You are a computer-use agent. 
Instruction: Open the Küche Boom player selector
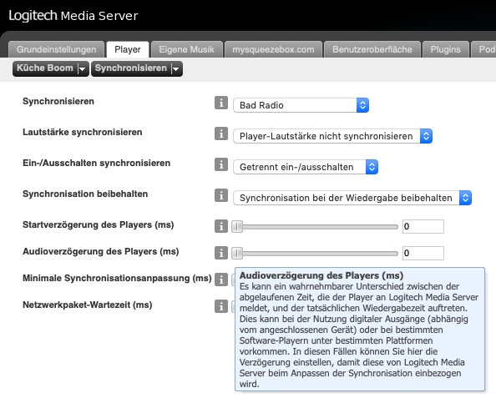51,68
